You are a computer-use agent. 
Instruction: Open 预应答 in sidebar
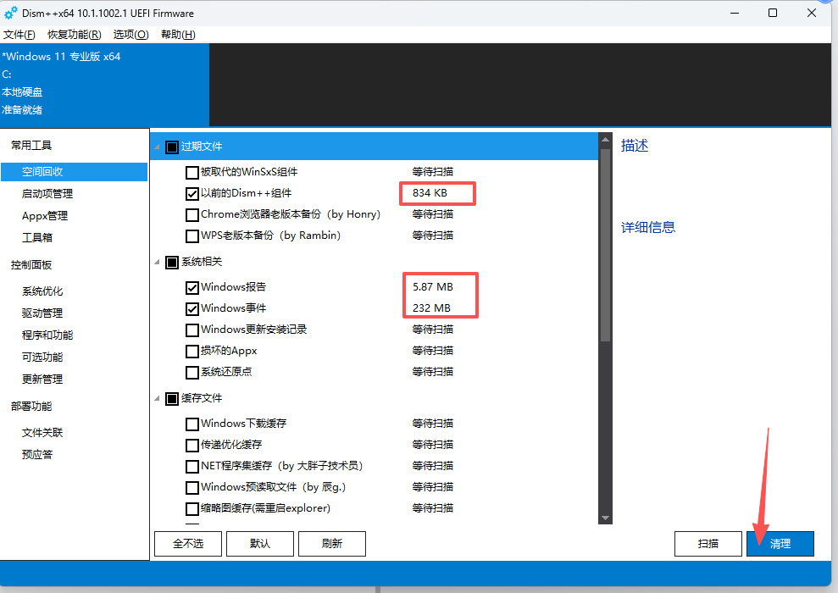coord(37,455)
